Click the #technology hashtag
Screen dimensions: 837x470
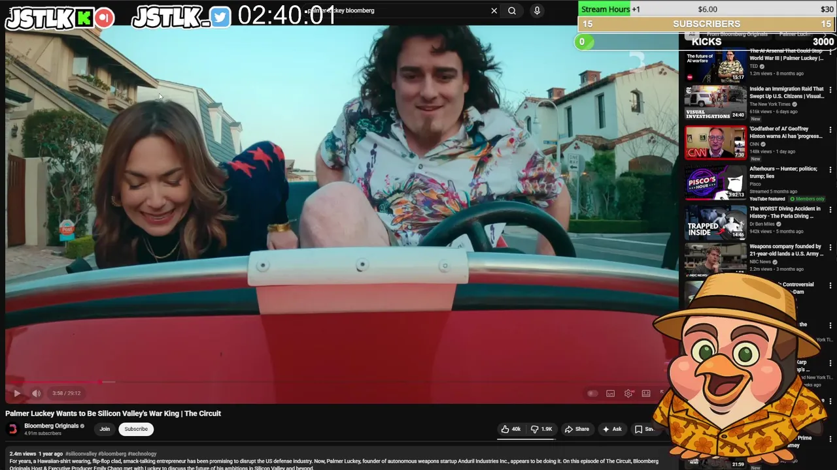point(142,454)
